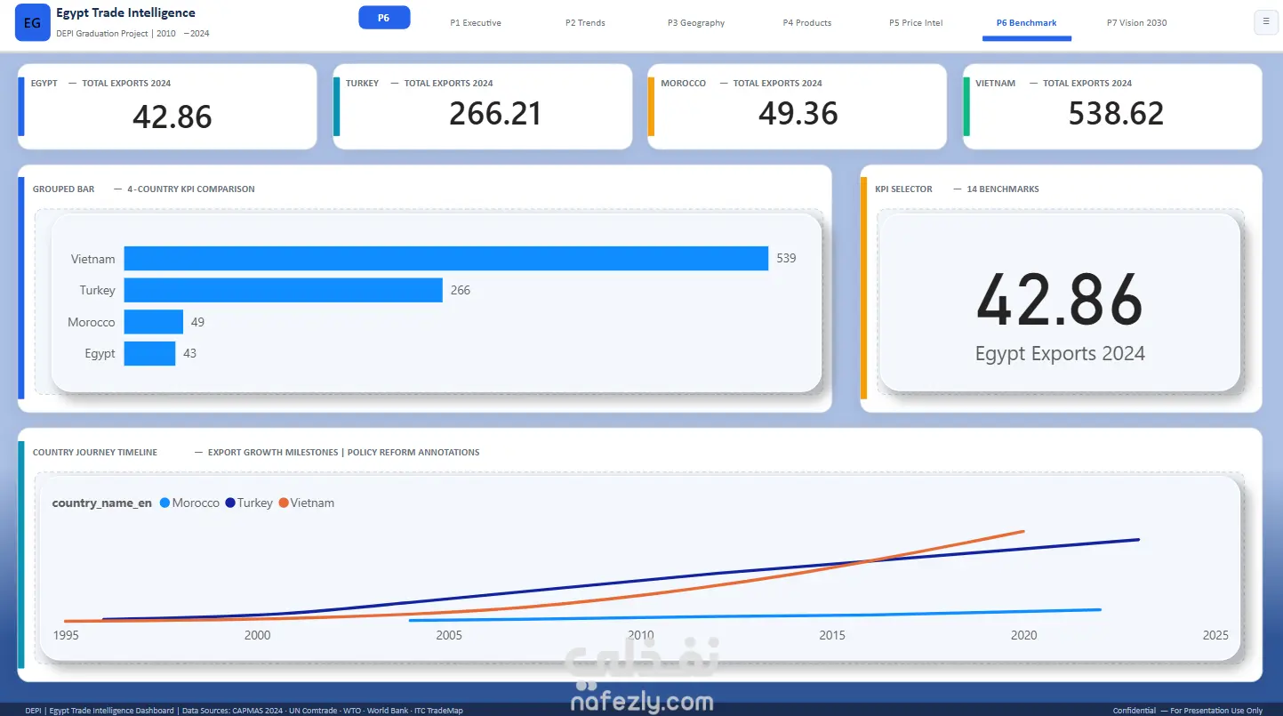This screenshot has width=1283, height=716.
Task: Open the P5 Price Intel tab
Action: tap(916, 23)
